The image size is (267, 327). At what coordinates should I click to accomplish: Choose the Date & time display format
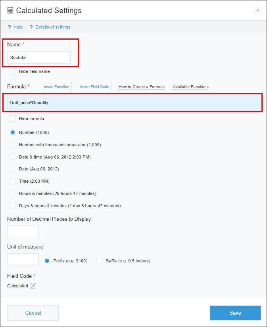tap(12, 157)
